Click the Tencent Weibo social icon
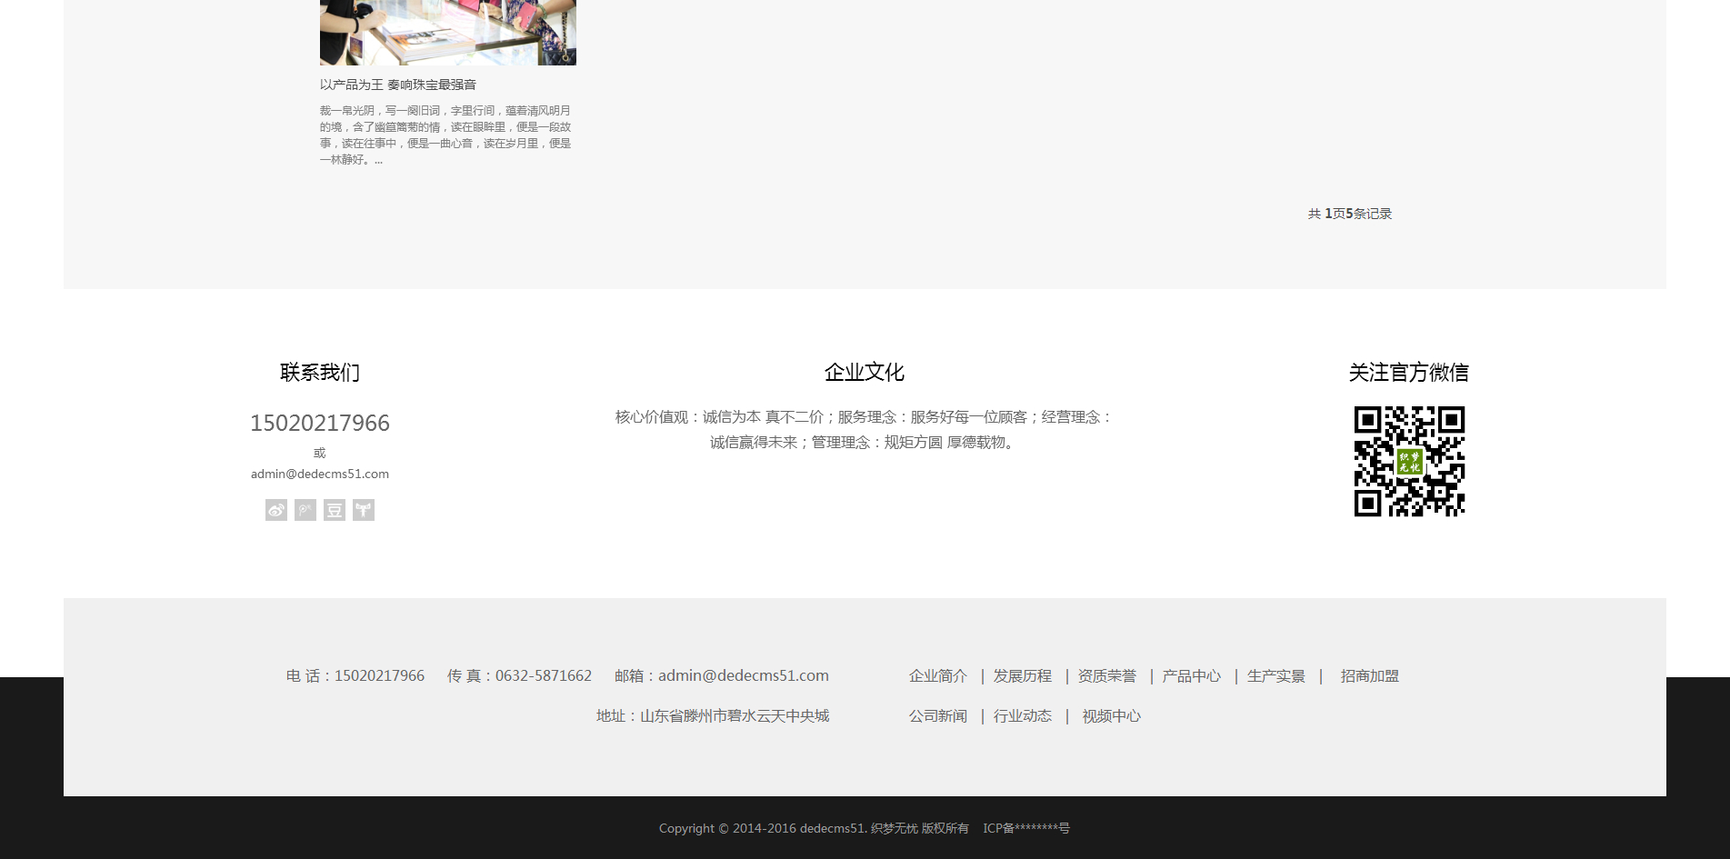The image size is (1730, 859). coord(305,510)
